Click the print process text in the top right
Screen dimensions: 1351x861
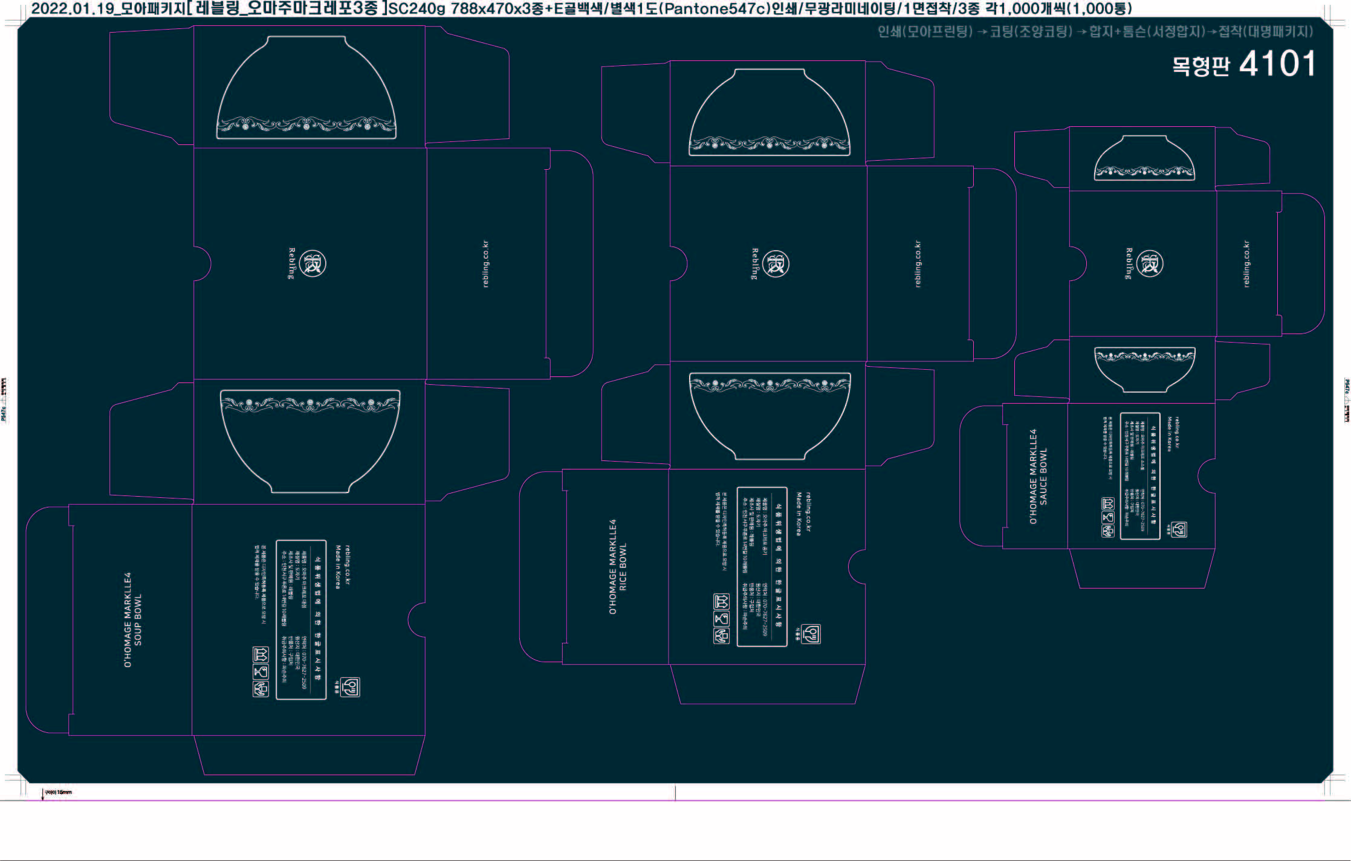1095,31
